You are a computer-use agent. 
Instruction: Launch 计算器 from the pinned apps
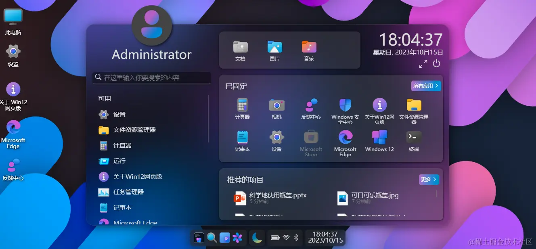coord(242,109)
